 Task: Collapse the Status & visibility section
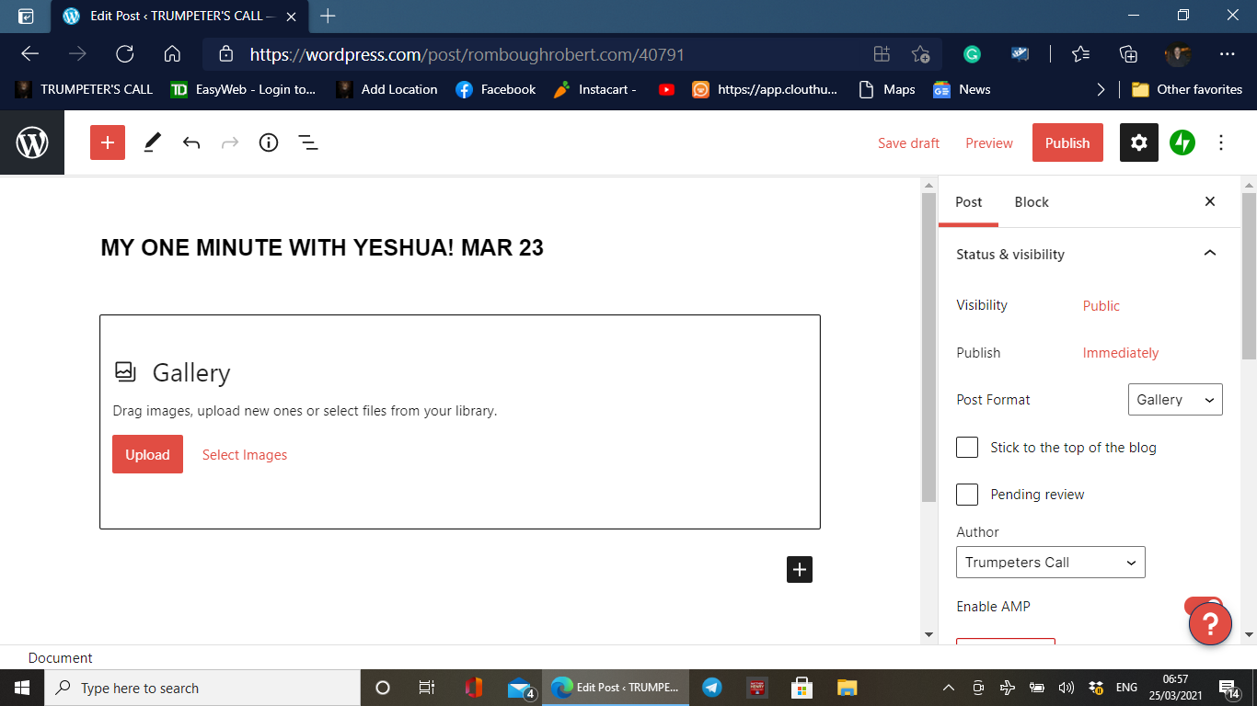click(x=1209, y=254)
